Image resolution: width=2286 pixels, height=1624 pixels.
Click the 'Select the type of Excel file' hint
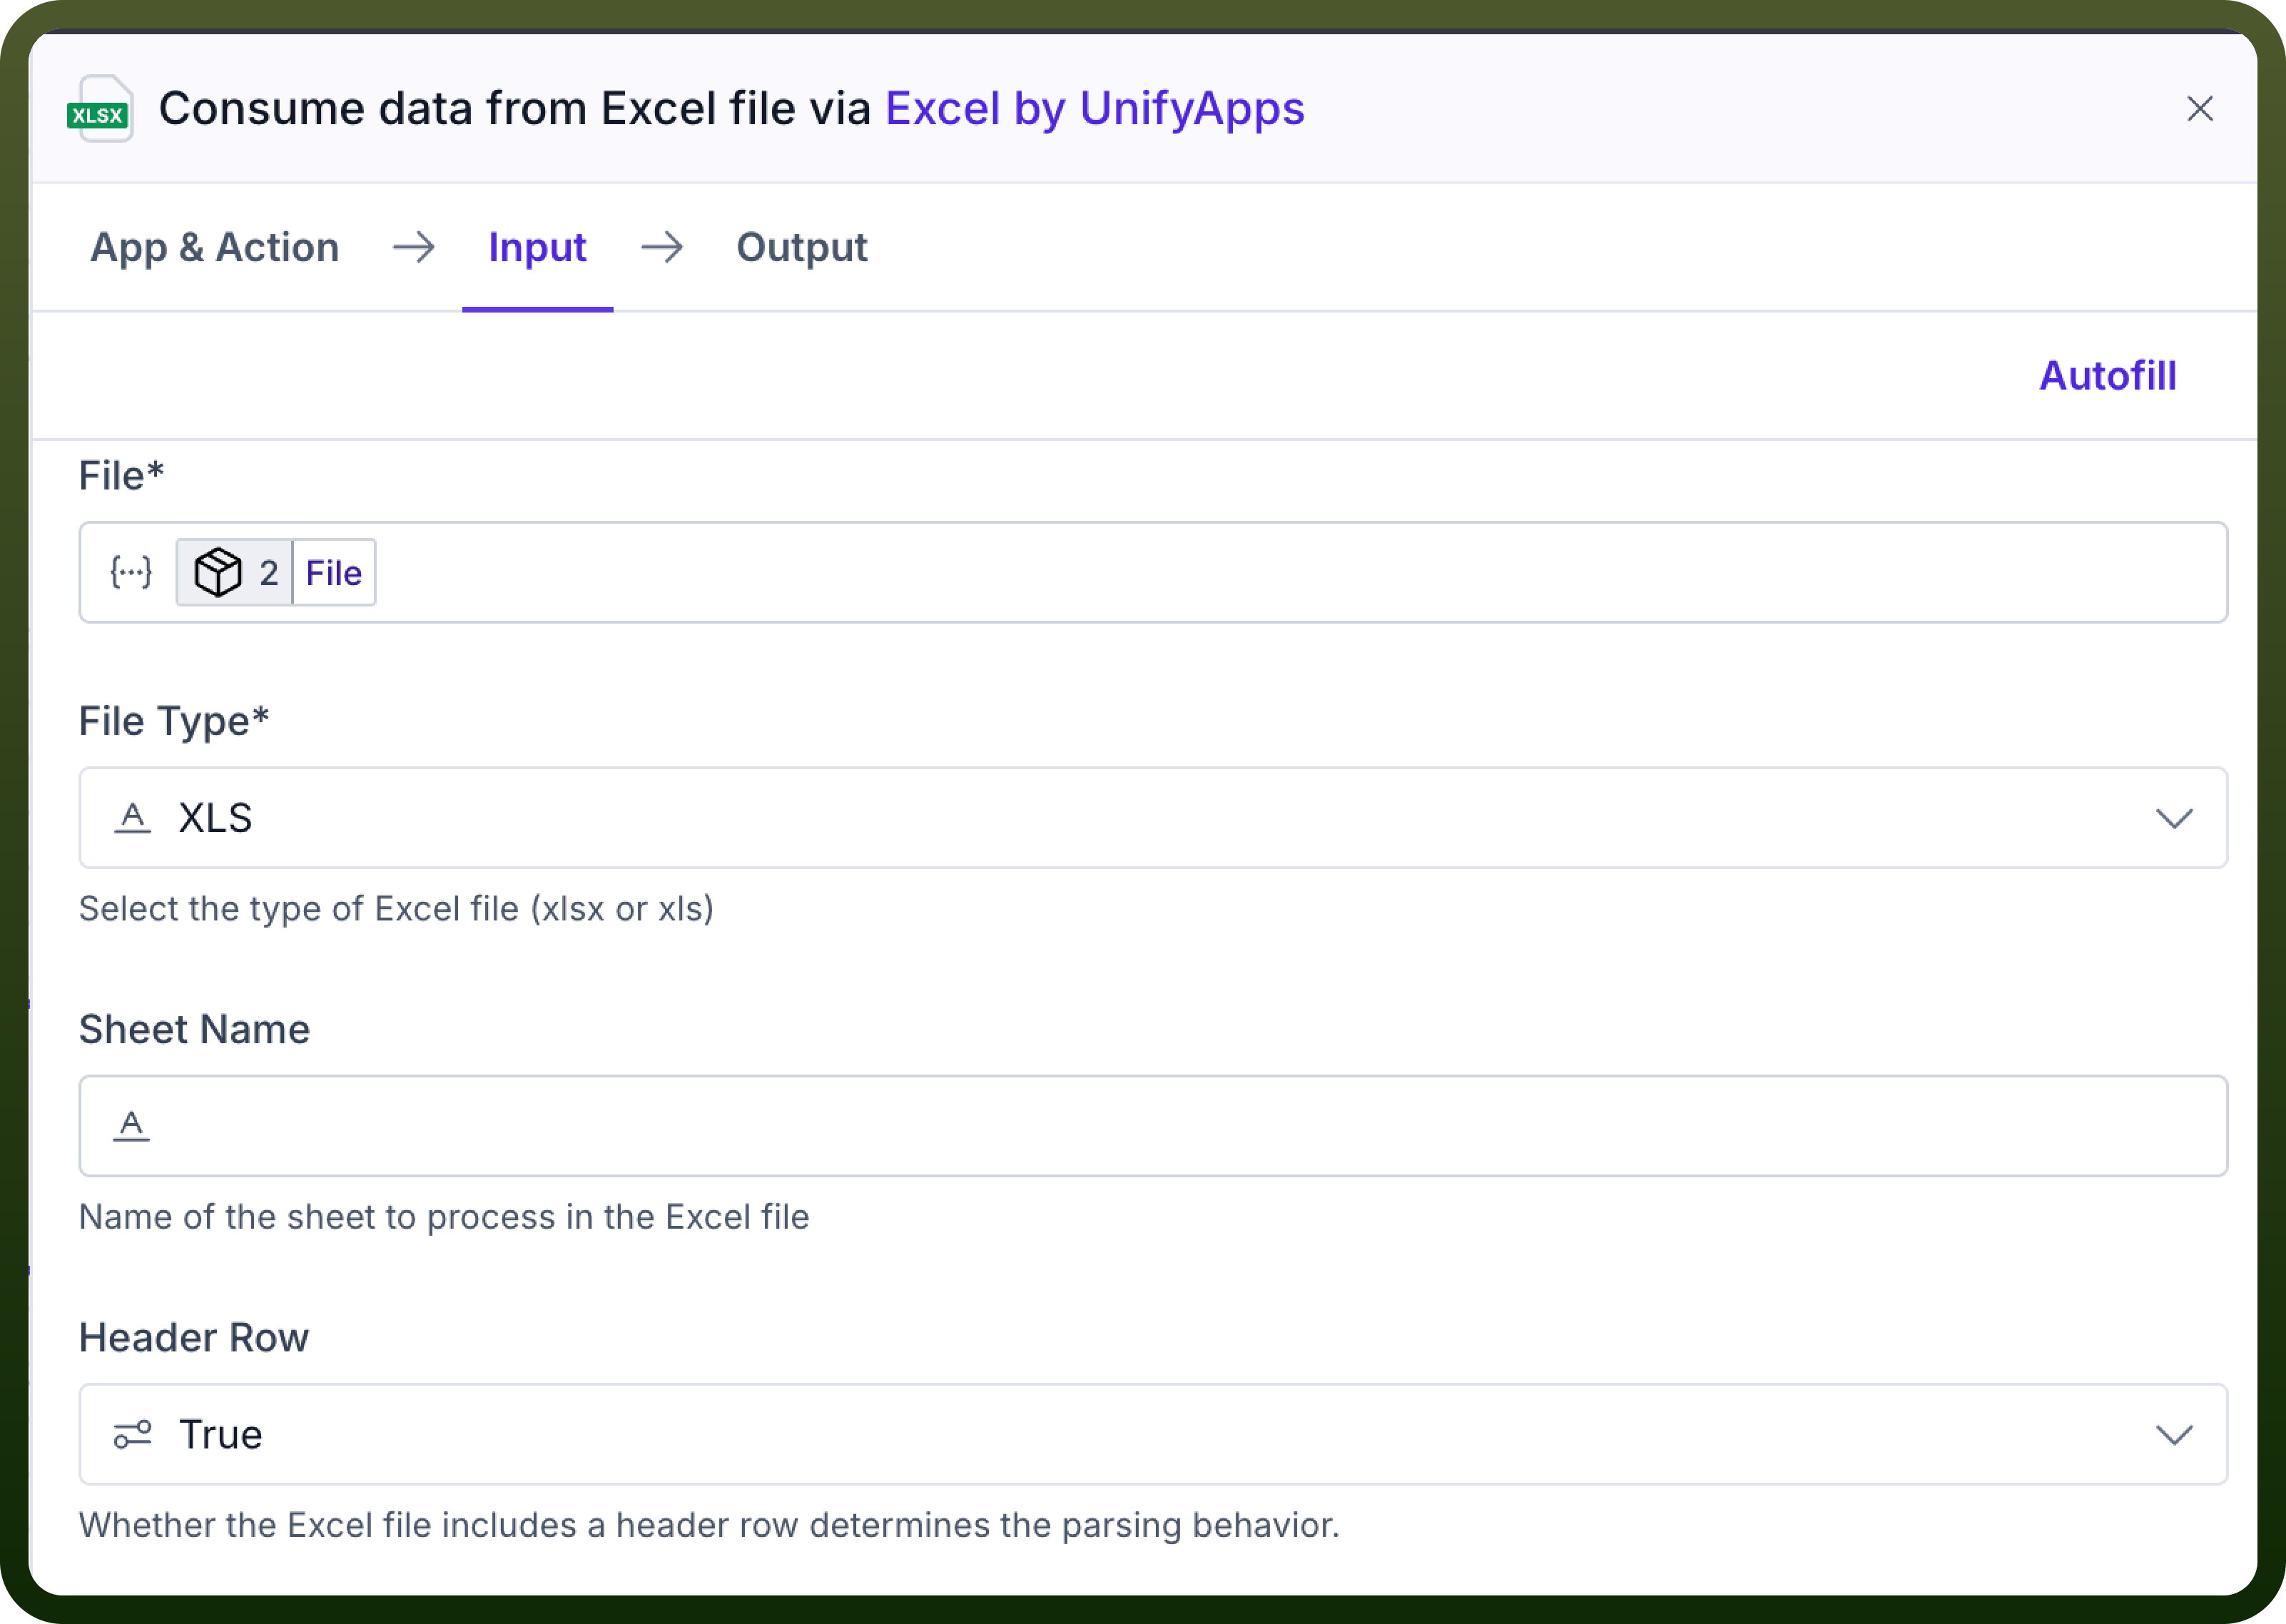[396, 909]
